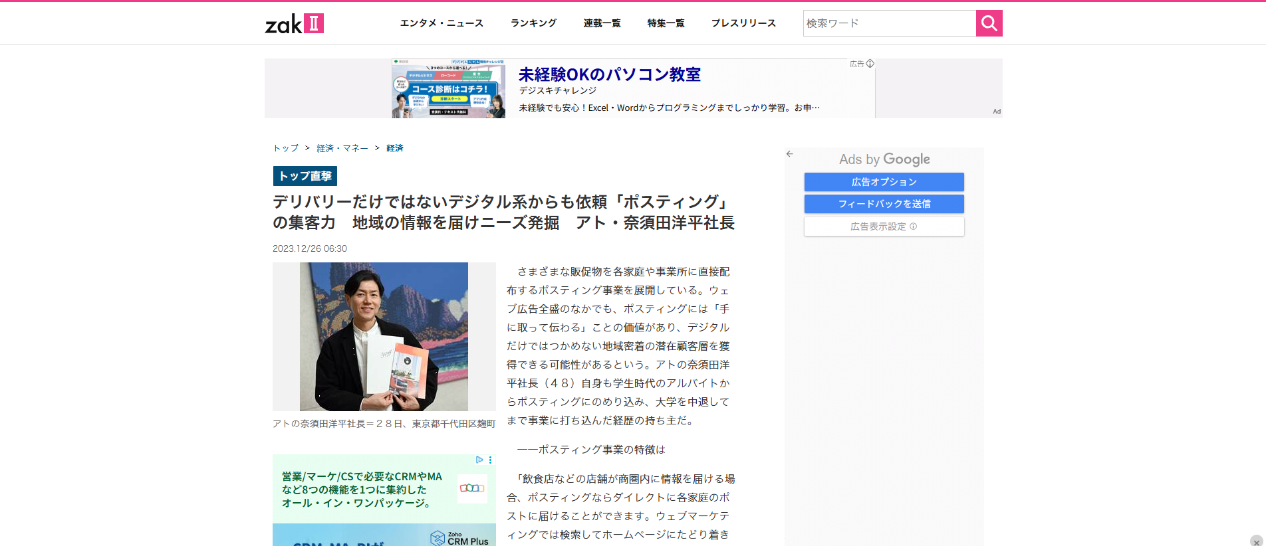Click 広告オプション button
The image size is (1266, 546).
pyautogui.click(x=884, y=182)
